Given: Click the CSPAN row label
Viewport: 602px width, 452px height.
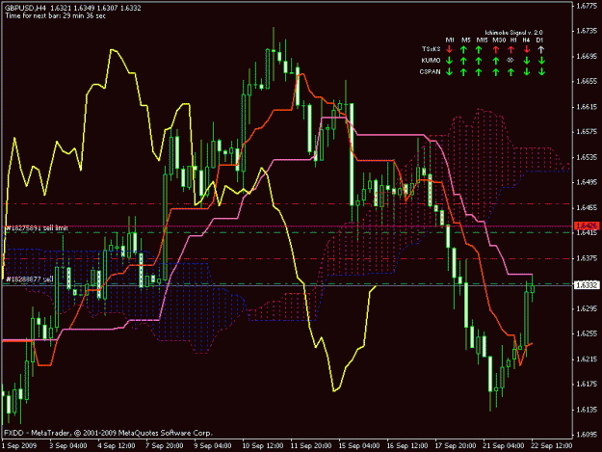Looking at the screenshot, I should coord(430,71).
